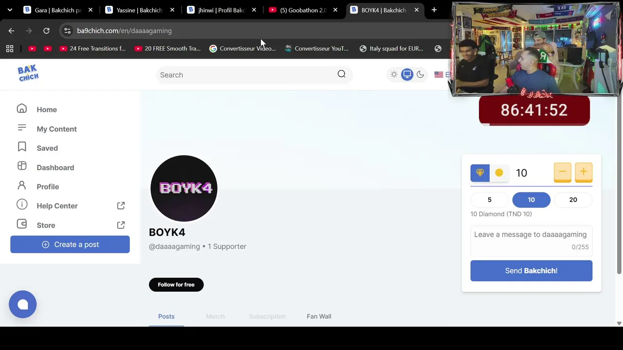Decrease amount with minus button

[562, 172]
